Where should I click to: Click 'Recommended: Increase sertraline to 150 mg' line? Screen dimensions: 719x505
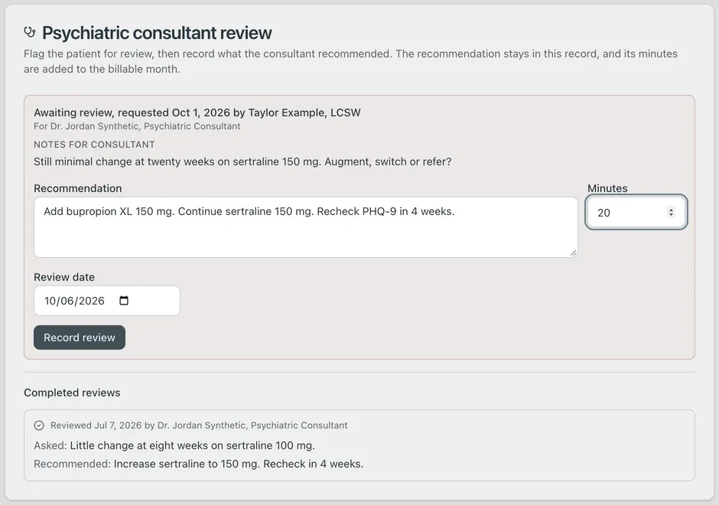coord(199,464)
